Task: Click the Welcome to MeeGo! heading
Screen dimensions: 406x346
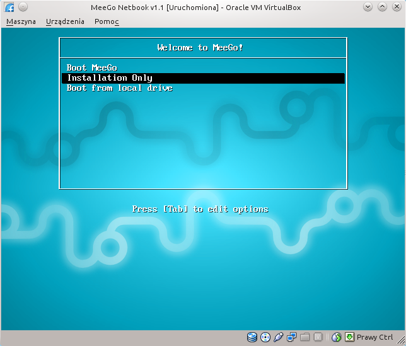Action: (200, 48)
